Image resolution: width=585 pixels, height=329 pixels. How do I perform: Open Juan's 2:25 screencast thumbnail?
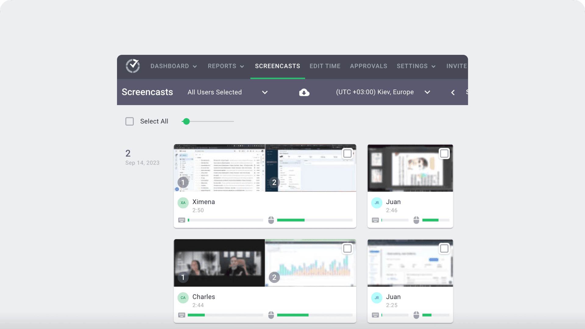(x=410, y=263)
